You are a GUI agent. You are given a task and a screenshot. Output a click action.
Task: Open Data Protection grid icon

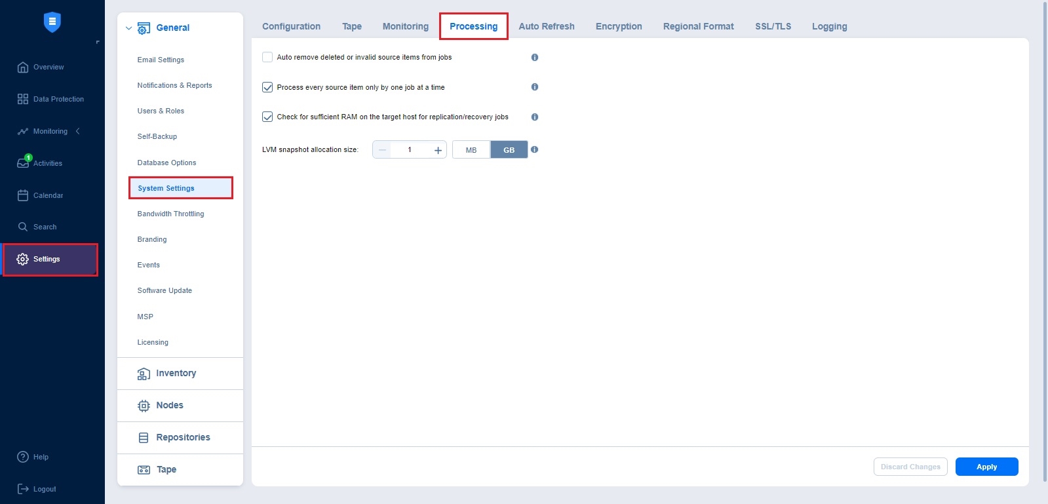tap(23, 99)
